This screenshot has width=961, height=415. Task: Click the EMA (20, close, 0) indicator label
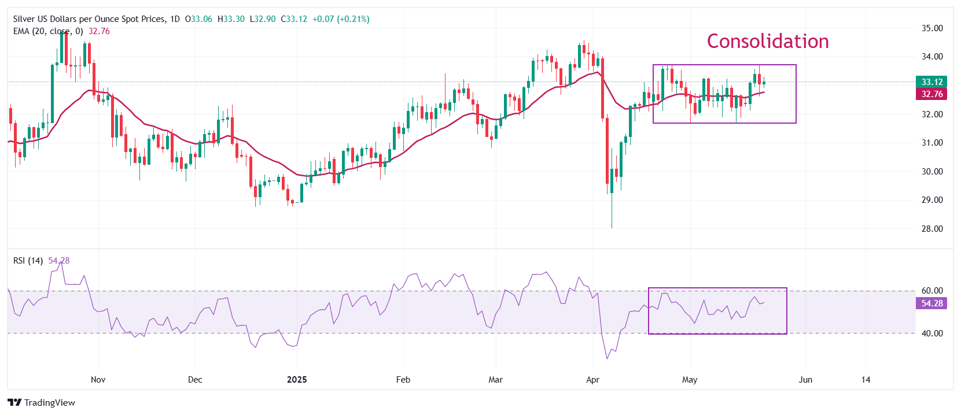coord(48,31)
